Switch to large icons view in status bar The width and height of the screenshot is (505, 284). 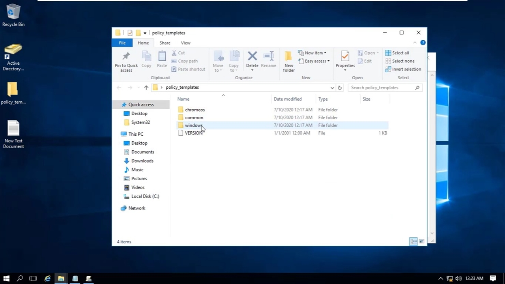pos(421,241)
